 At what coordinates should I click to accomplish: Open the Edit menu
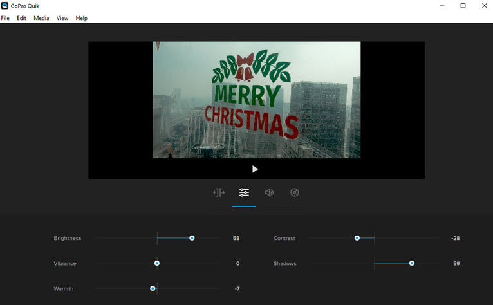pyautogui.click(x=21, y=18)
